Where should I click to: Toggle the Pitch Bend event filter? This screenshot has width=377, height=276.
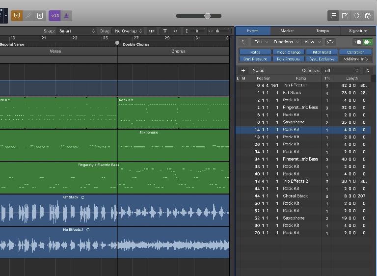click(322, 52)
